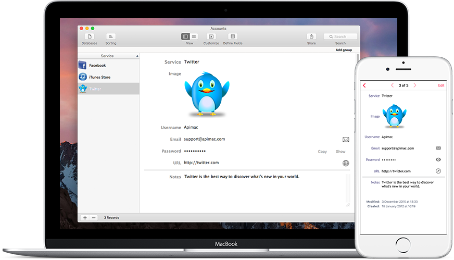Go to previous record on iPhone

pos(393,85)
